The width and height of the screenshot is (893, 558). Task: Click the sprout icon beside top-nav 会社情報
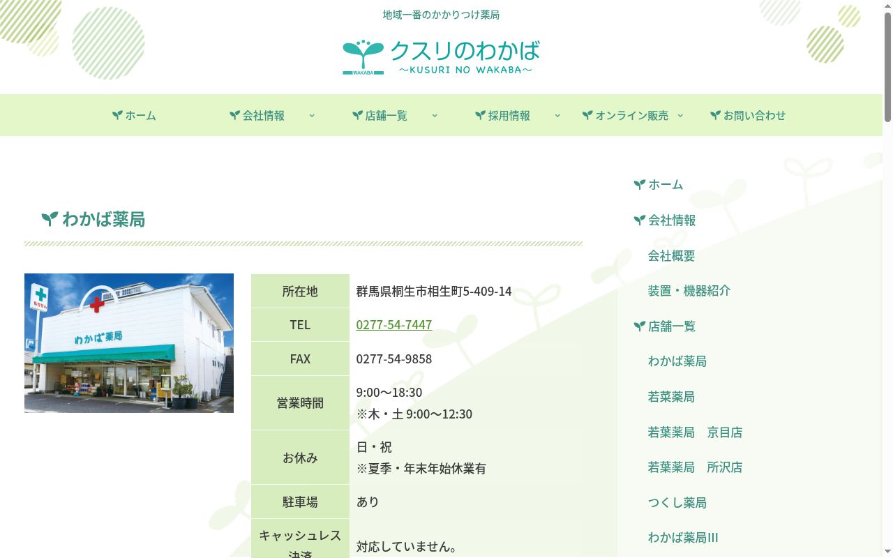tap(234, 115)
